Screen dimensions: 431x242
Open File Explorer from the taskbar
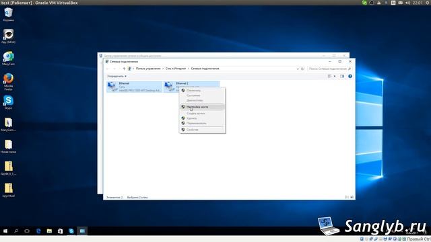(x=49, y=231)
